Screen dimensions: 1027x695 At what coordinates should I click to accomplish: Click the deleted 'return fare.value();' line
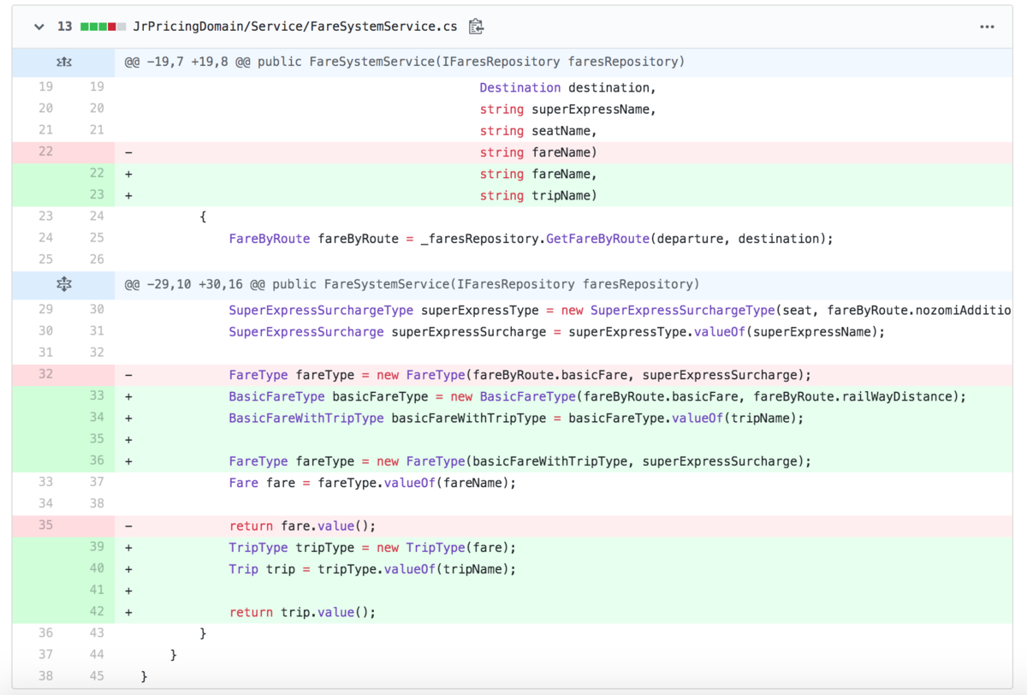pyautogui.click(x=302, y=526)
